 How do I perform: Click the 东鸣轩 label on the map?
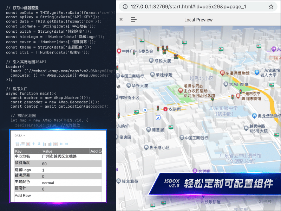123,126
